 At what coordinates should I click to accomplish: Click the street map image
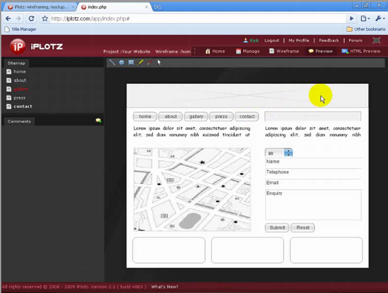(192, 189)
